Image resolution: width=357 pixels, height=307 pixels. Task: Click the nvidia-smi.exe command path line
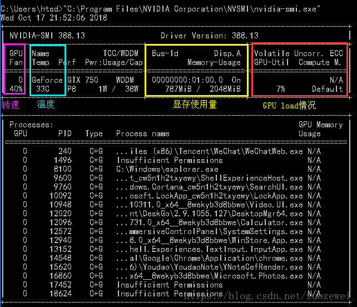[160, 9]
